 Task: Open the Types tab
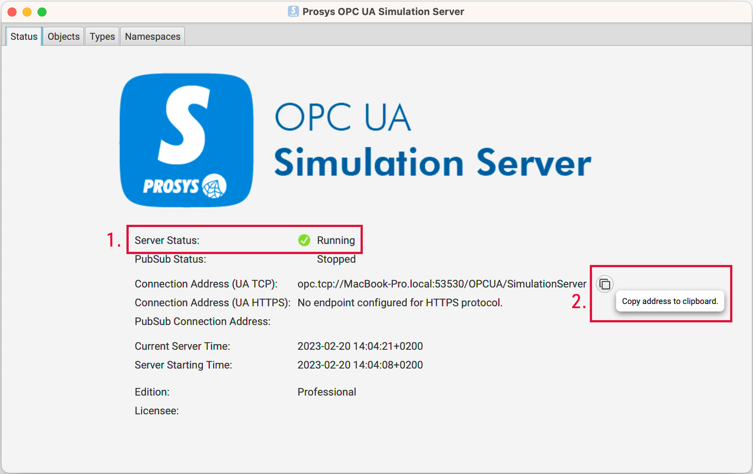tap(102, 36)
